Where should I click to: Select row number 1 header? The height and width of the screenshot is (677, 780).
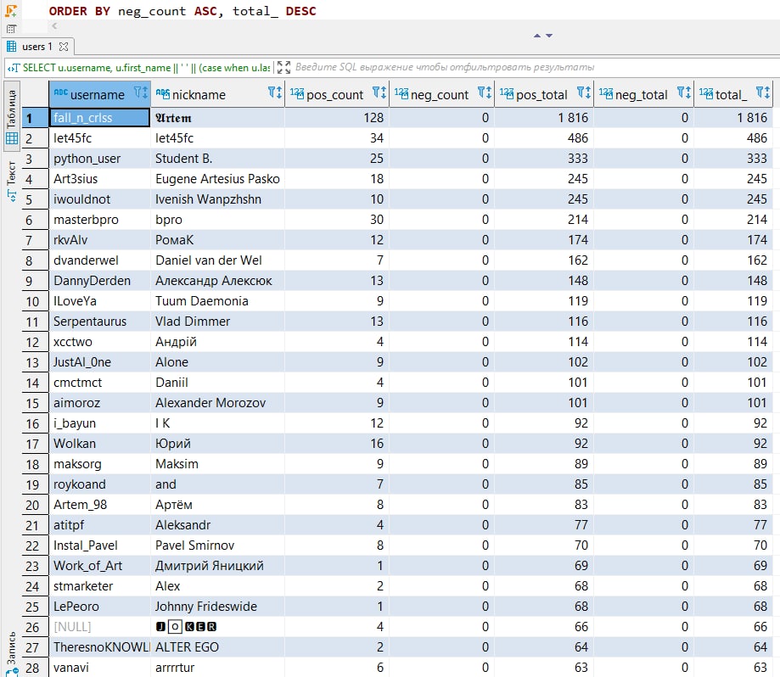[35, 118]
